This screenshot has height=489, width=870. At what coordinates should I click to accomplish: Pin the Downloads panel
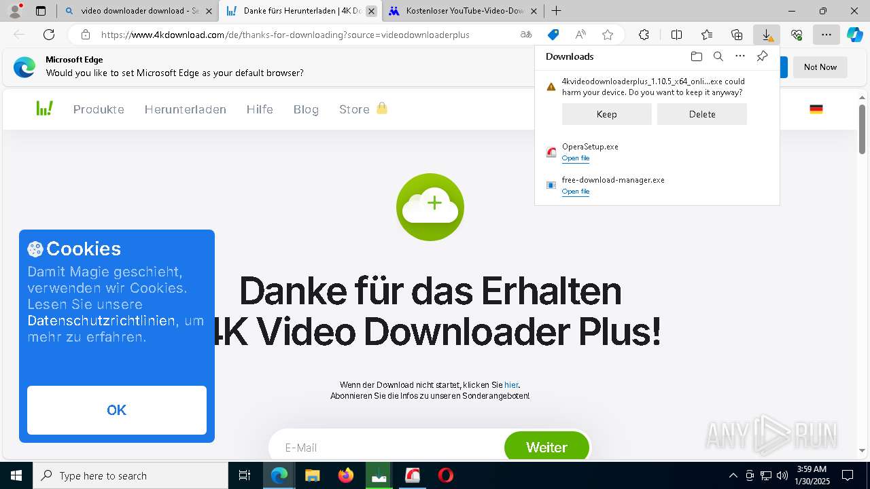click(x=762, y=56)
